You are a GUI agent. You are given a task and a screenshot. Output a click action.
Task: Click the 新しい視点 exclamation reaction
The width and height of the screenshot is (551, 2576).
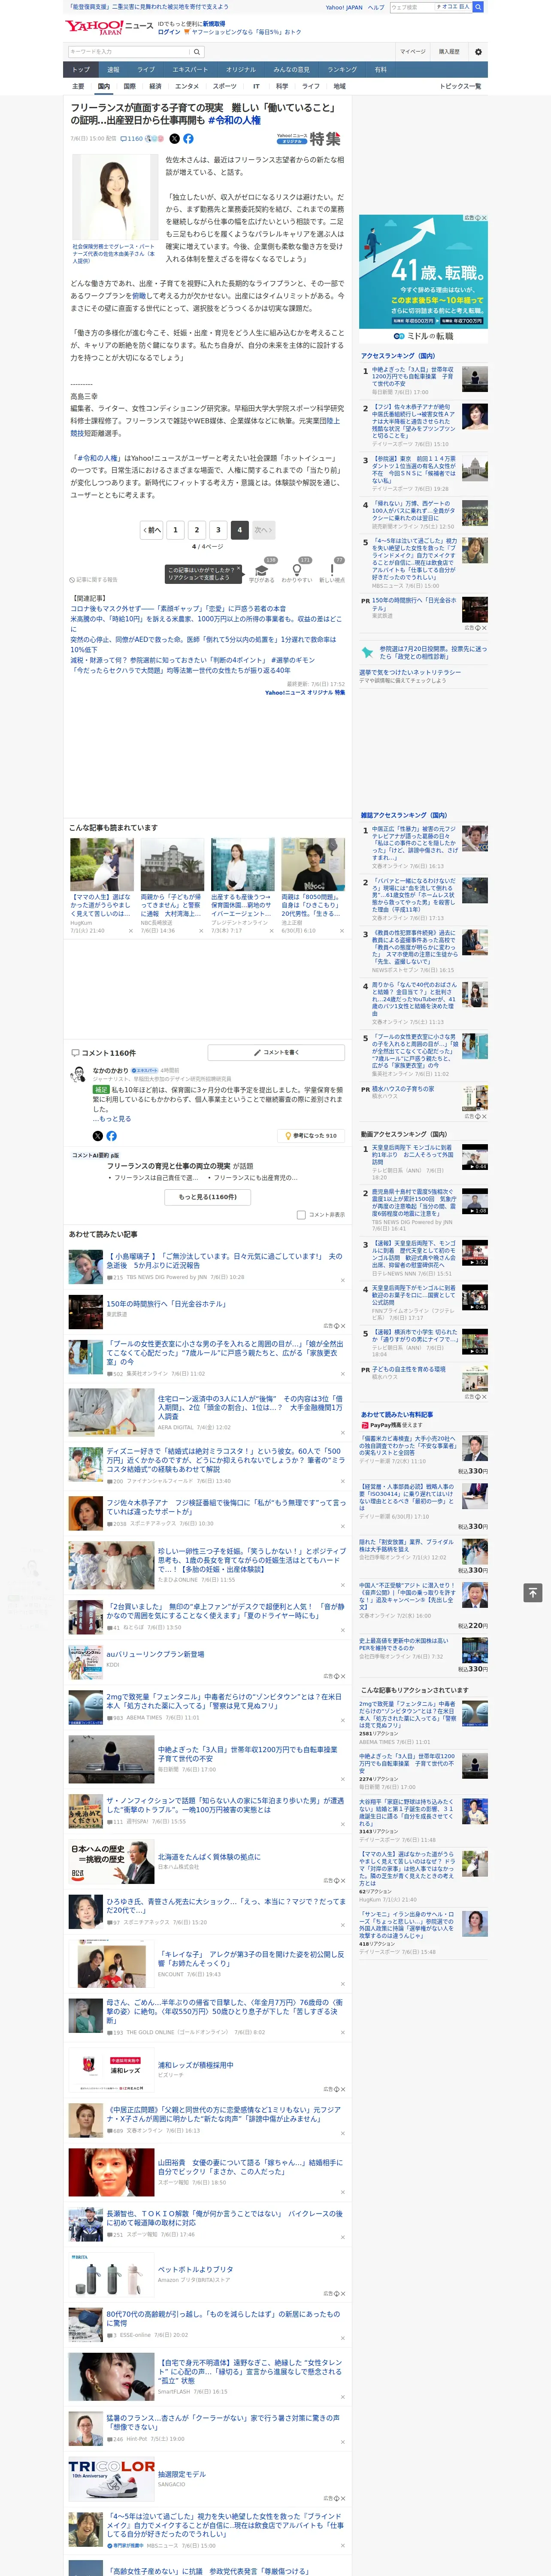click(x=332, y=570)
